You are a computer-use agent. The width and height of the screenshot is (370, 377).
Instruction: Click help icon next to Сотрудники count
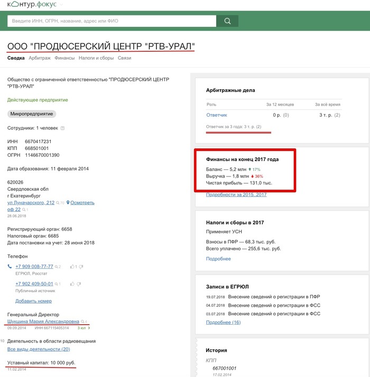coord(63,128)
